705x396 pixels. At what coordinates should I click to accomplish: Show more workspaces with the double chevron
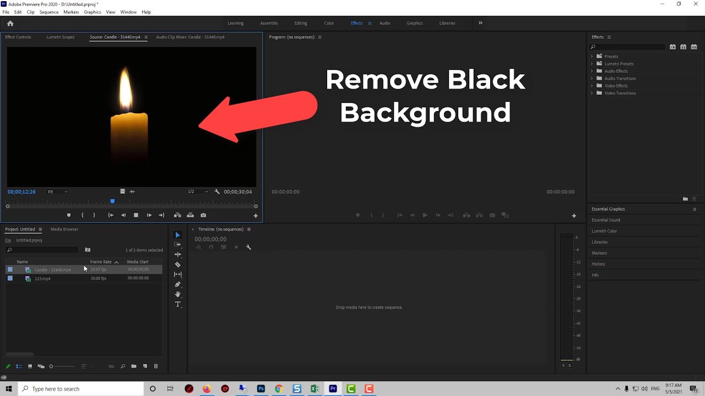tap(480, 23)
